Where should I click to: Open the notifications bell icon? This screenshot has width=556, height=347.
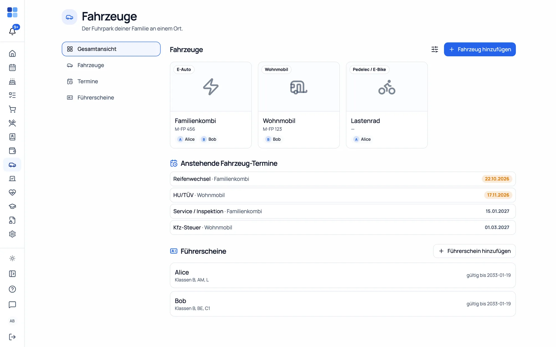coord(12,31)
